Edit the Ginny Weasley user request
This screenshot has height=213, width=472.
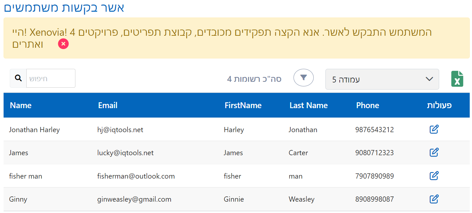point(434,199)
